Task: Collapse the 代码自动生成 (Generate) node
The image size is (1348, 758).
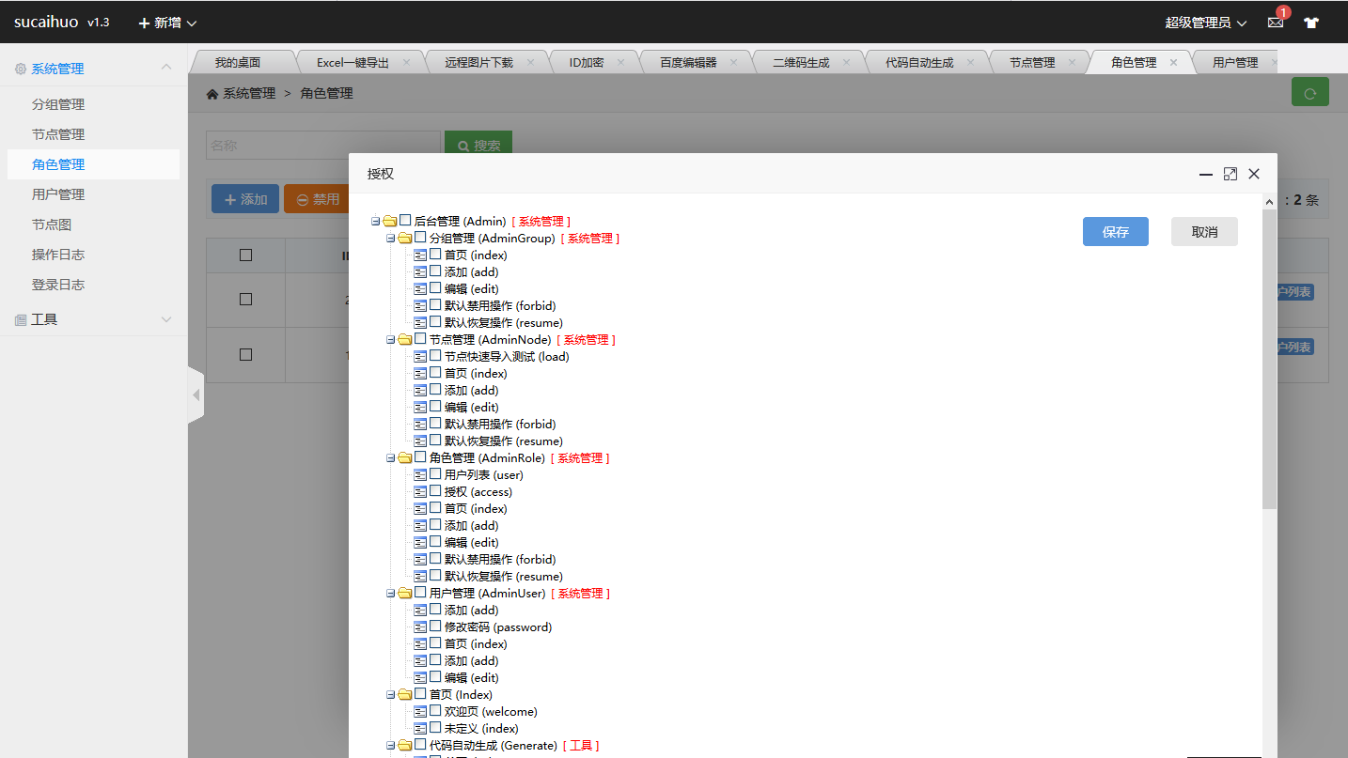Action: [x=390, y=745]
